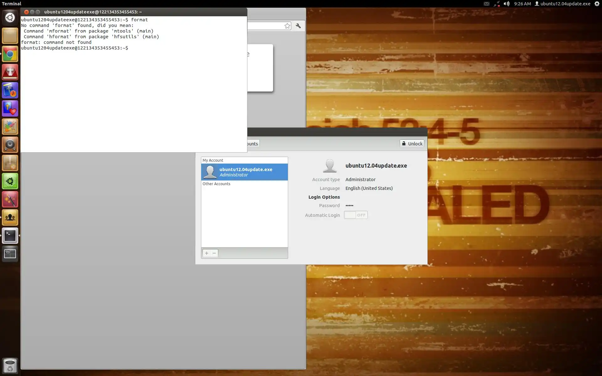Open the system gear session menu
The image size is (602, 376).
597,4
